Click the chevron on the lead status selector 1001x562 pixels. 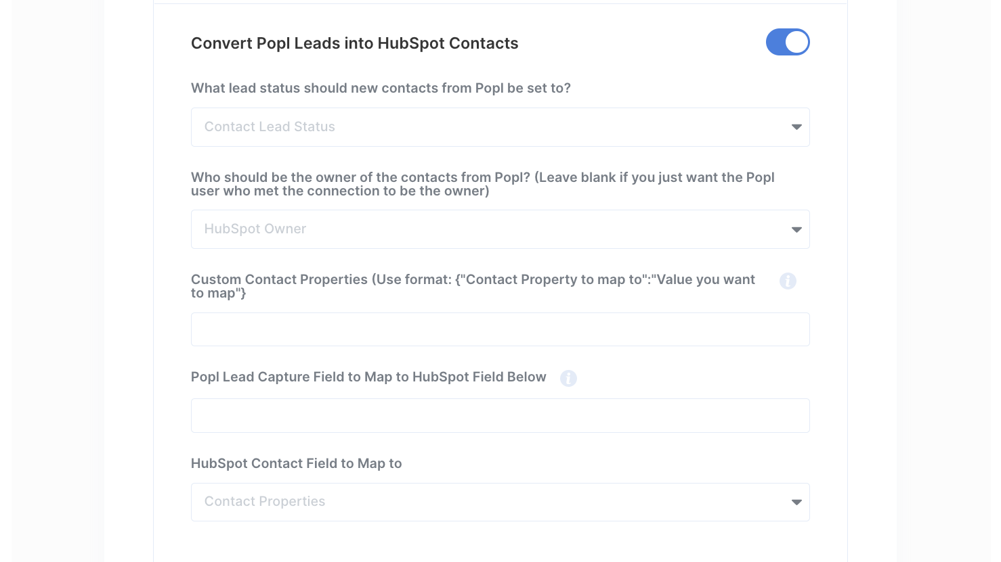(796, 126)
